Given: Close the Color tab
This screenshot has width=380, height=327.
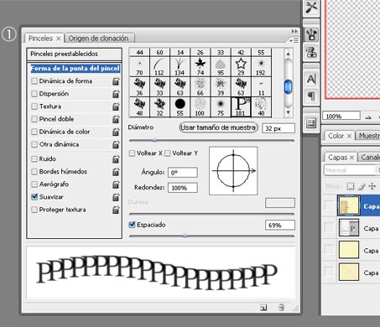Looking at the screenshot, I should click(349, 136).
